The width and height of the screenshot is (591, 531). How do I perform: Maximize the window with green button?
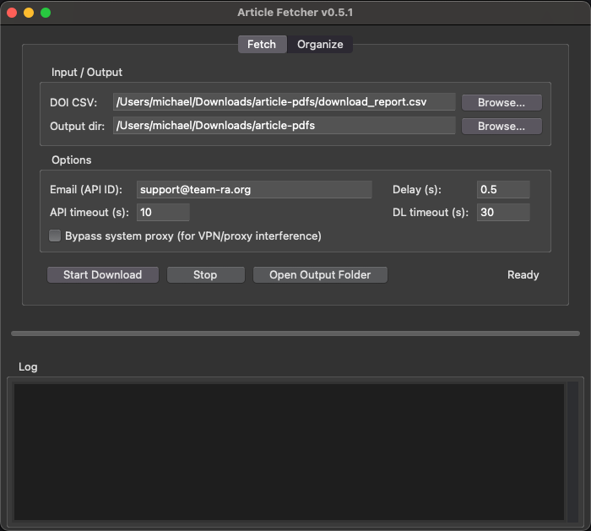tap(46, 13)
